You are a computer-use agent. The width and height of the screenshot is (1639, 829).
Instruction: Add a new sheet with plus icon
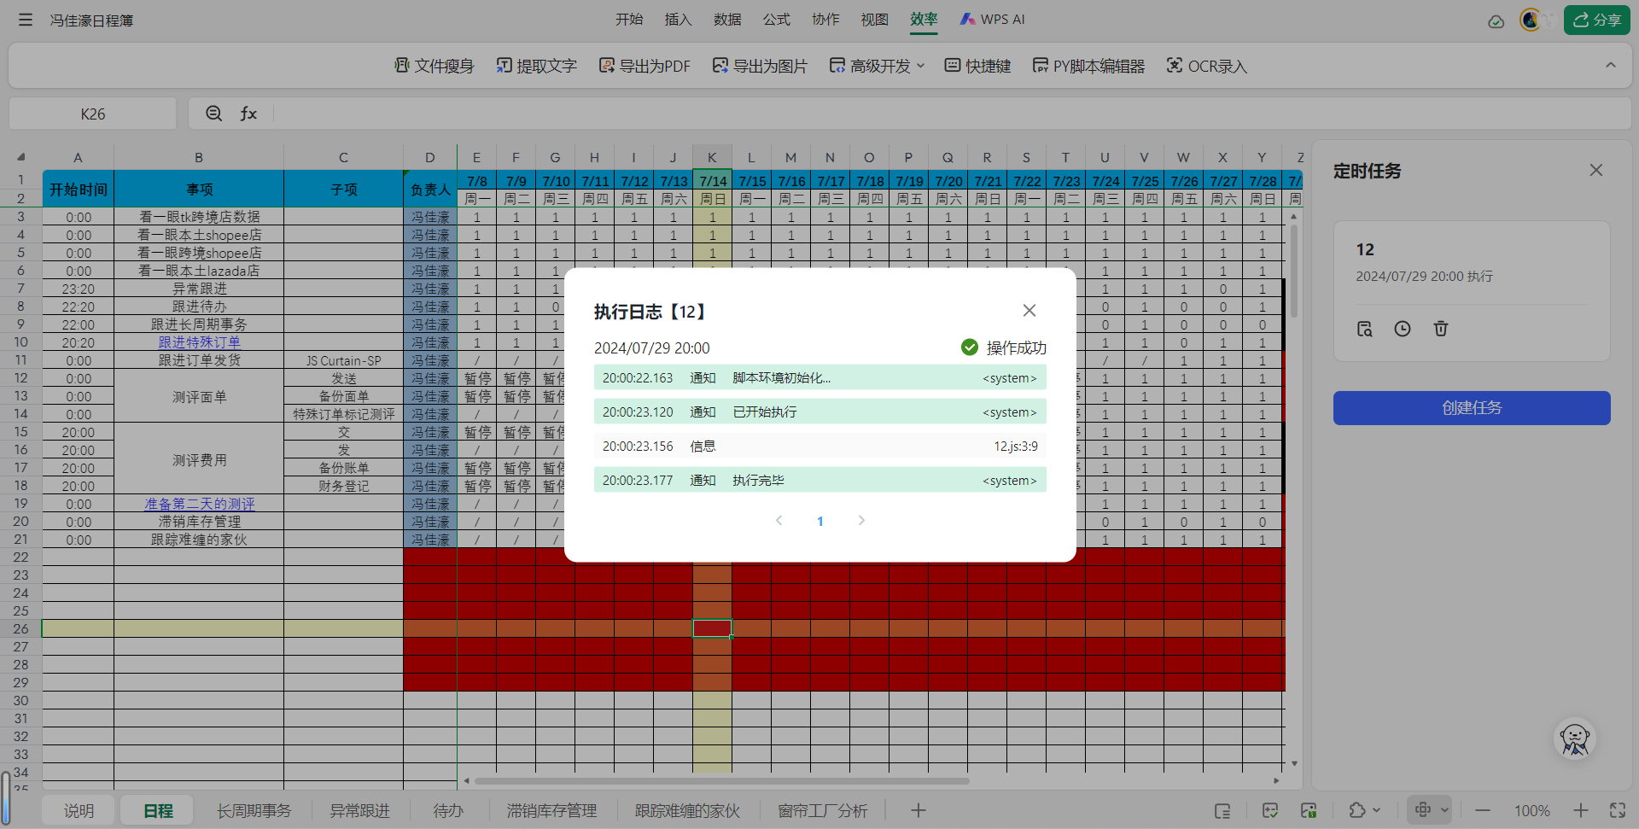(x=919, y=810)
